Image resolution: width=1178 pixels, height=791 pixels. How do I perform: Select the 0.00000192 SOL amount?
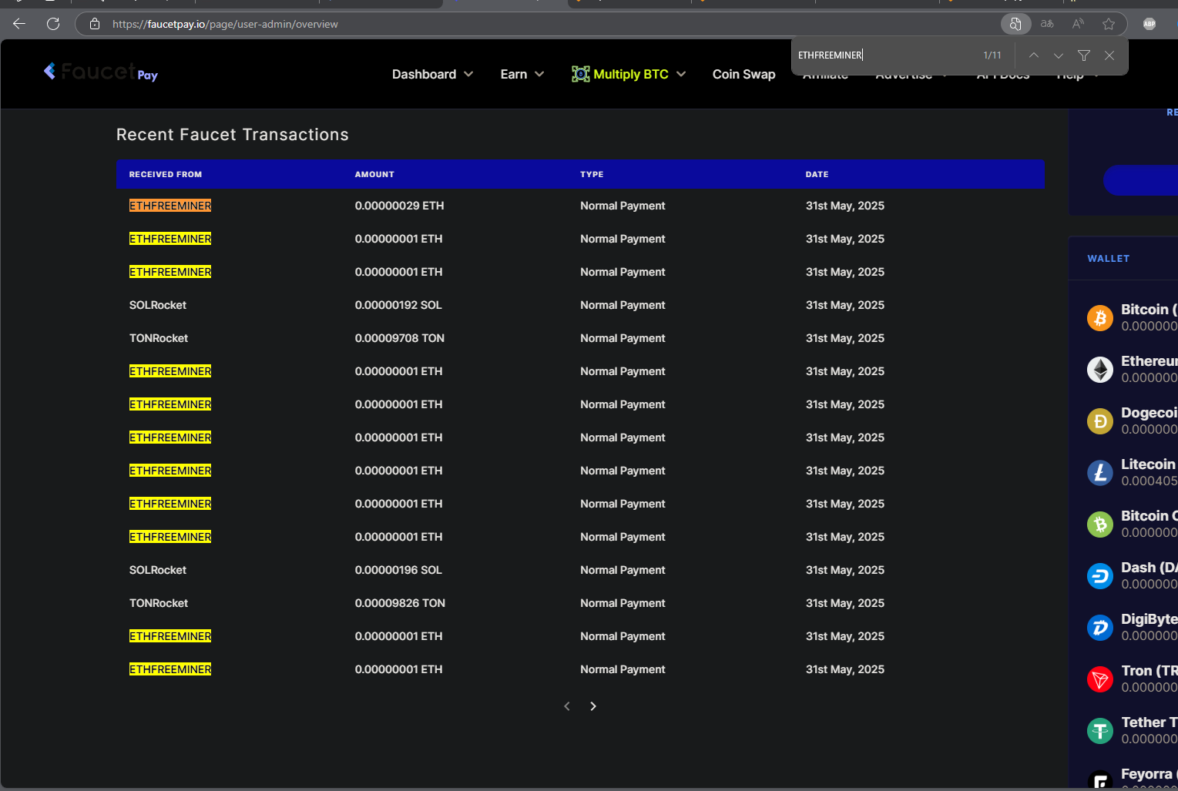pos(398,305)
